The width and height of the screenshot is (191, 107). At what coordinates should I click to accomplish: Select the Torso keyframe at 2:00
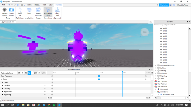(99, 79)
